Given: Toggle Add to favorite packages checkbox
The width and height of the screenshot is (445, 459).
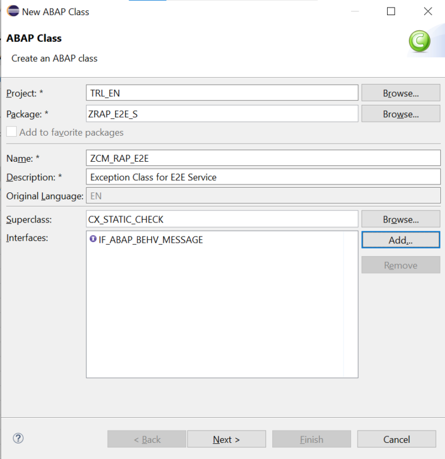Looking at the screenshot, I should pyautogui.click(x=12, y=132).
